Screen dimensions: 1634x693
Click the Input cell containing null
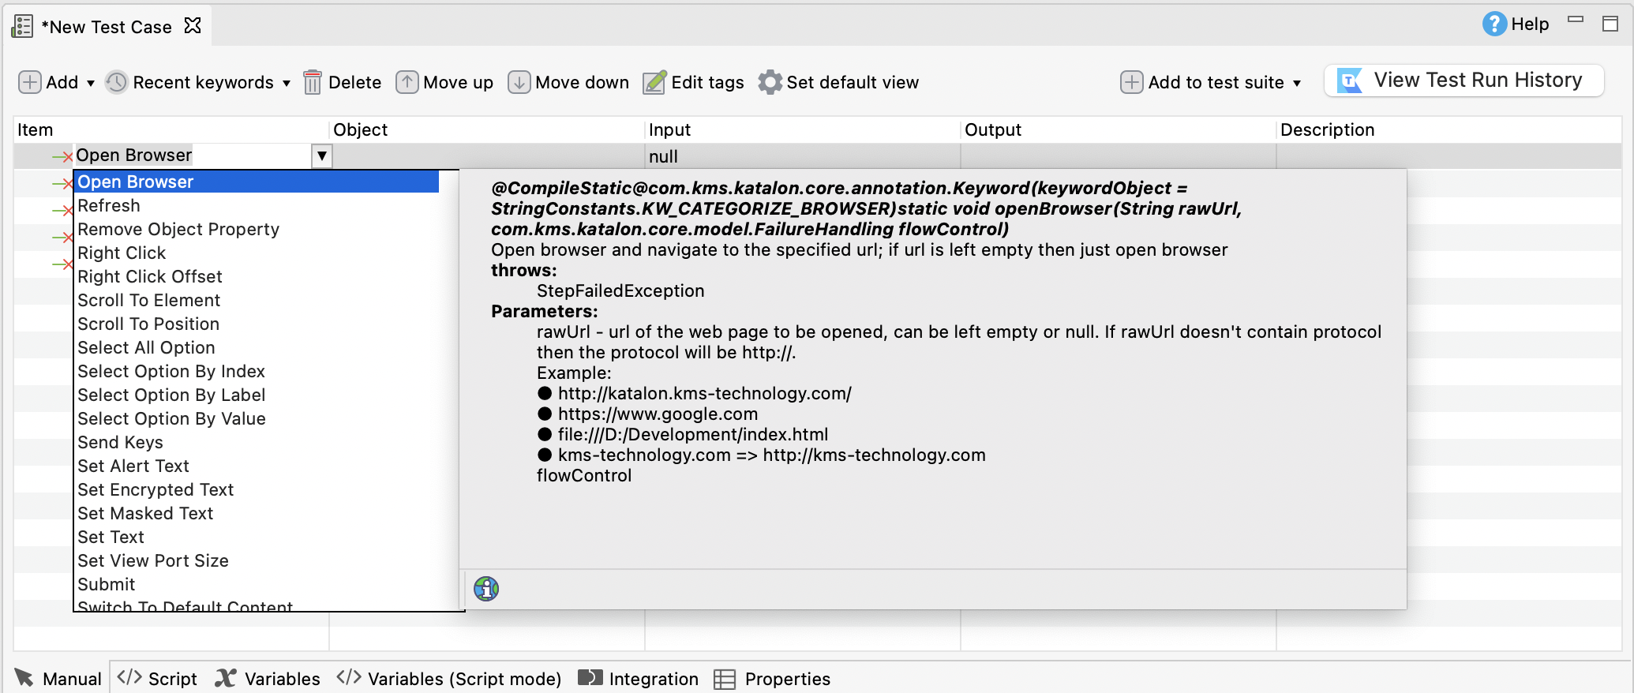[x=802, y=156]
